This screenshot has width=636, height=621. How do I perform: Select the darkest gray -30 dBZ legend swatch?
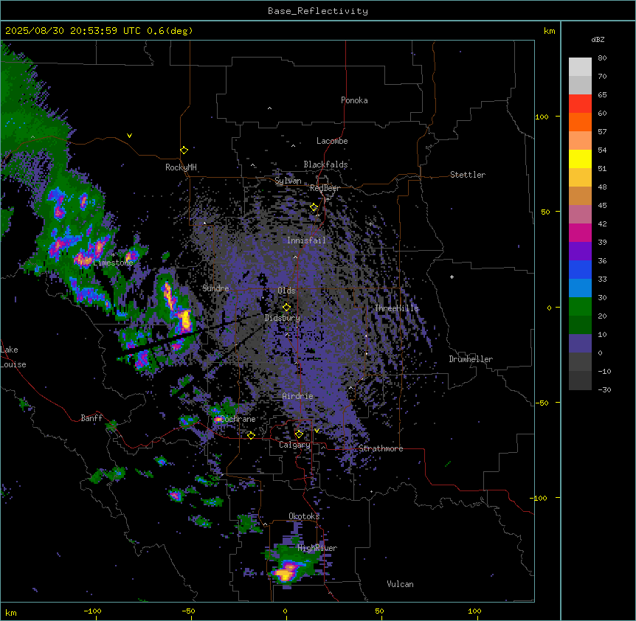pyautogui.click(x=580, y=381)
